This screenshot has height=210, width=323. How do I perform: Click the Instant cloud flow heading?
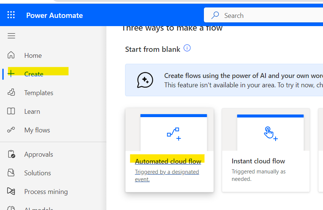click(x=258, y=161)
